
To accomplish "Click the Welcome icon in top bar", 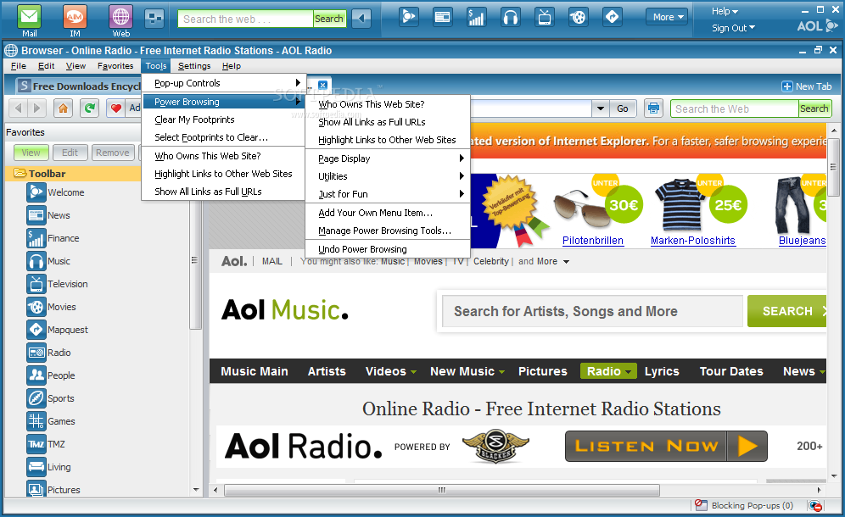I will click(409, 17).
